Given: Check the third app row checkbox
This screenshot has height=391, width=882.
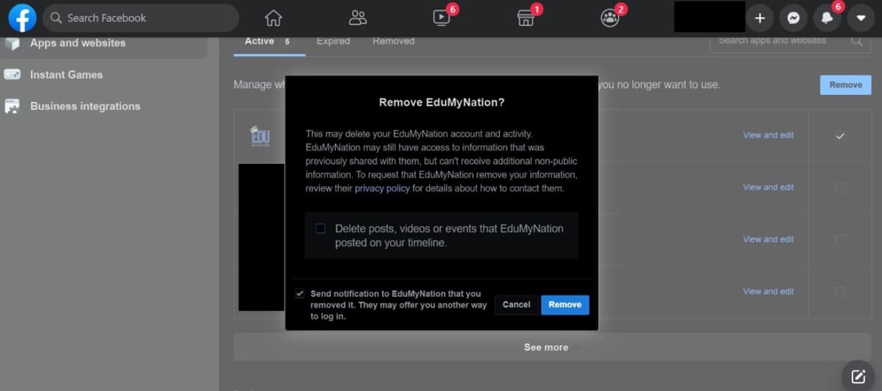Looking at the screenshot, I should tap(840, 240).
